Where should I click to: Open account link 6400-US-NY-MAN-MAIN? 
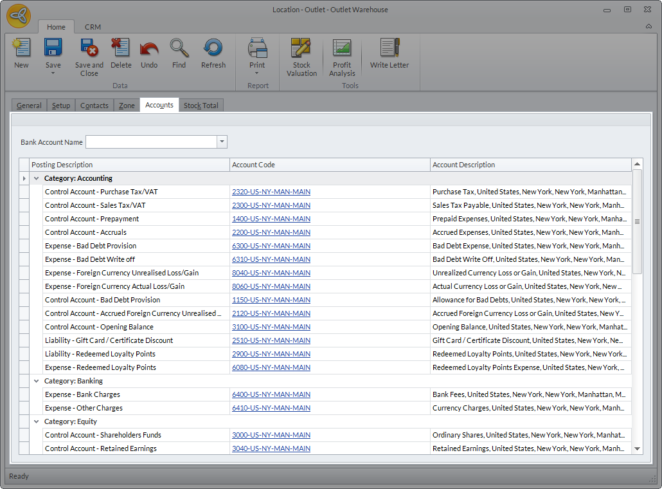(271, 394)
